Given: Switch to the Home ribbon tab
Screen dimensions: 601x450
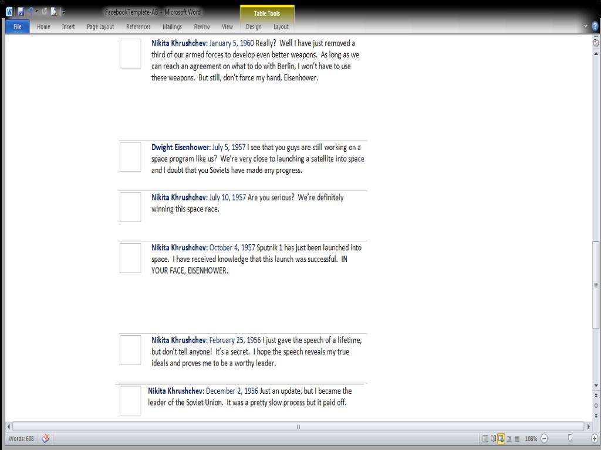Looking at the screenshot, I should coord(43,27).
